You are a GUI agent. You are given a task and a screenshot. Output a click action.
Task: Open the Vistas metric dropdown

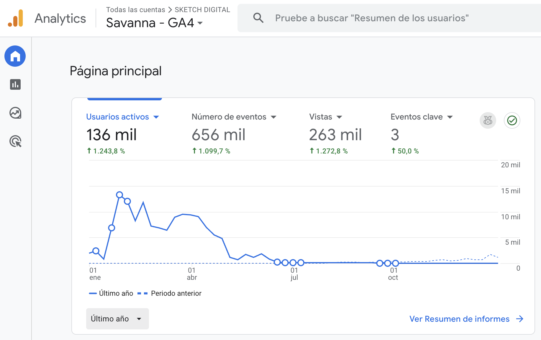340,117
